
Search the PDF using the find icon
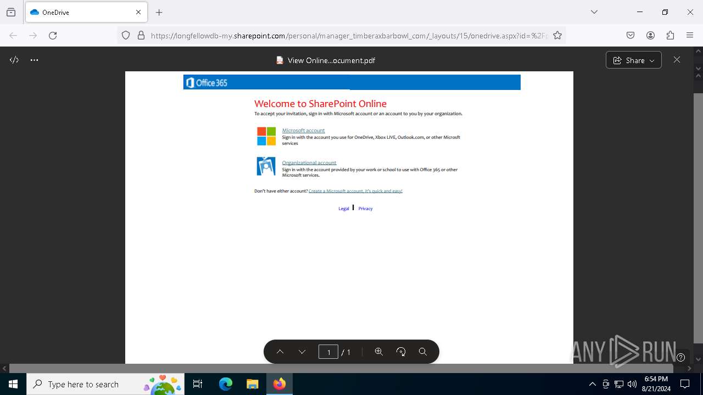coord(423,352)
